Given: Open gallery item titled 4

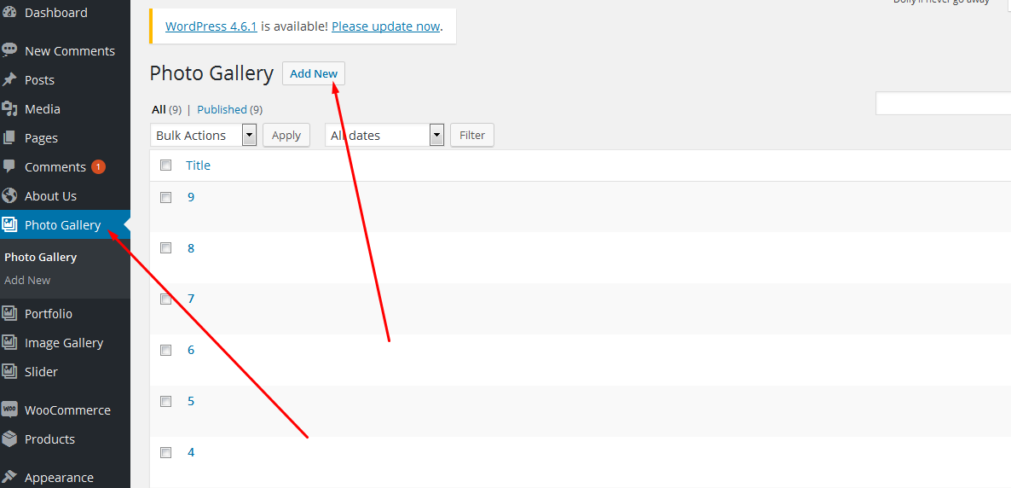Looking at the screenshot, I should 191,452.
